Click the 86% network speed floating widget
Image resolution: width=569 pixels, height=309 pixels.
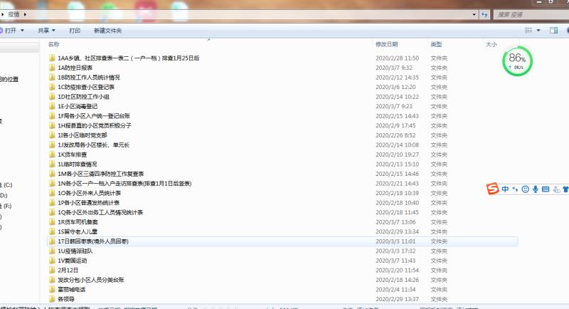click(x=517, y=63)
